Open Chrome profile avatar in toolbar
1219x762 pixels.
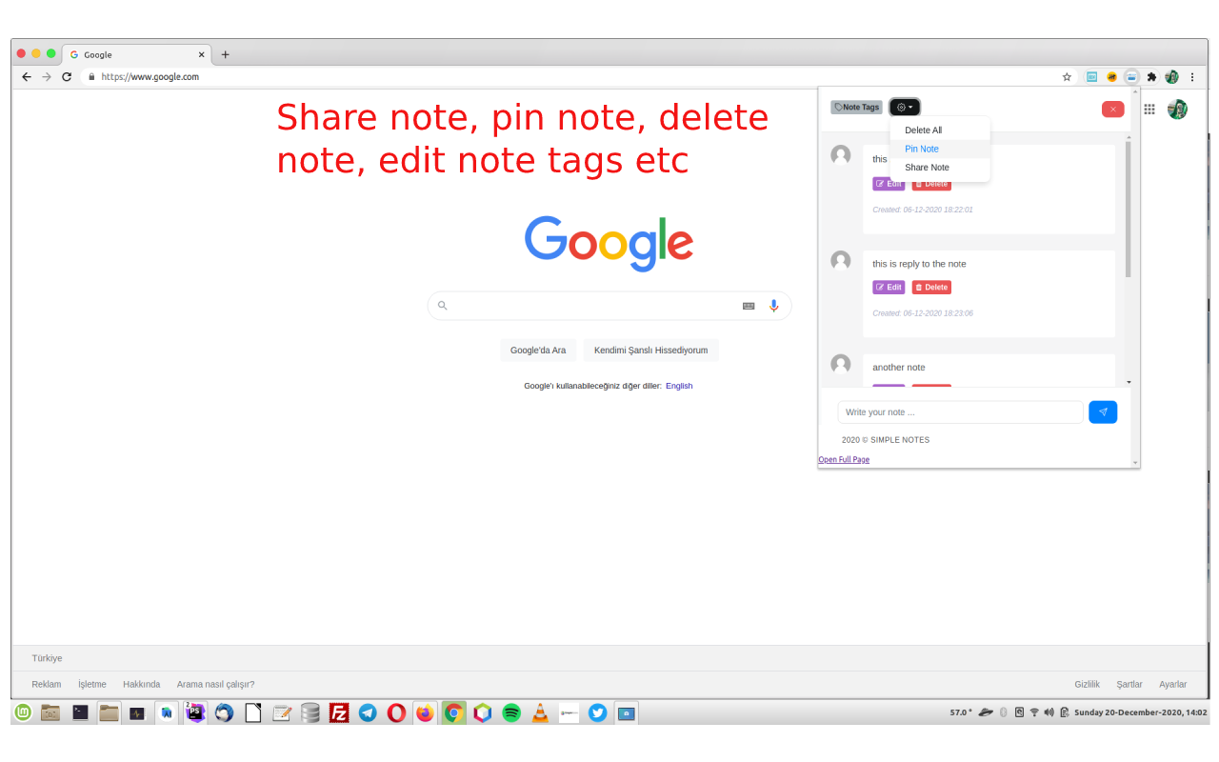(x=1171, y=77)
